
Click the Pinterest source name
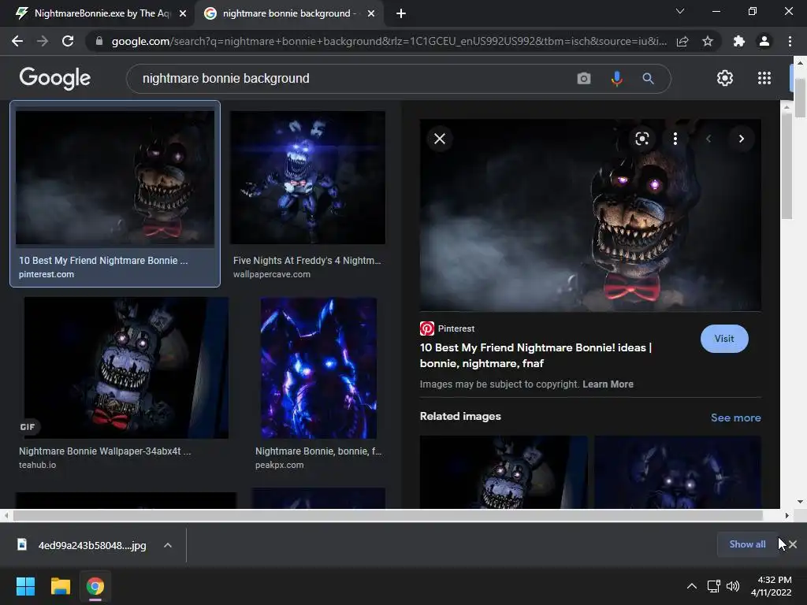click(x=456, y=328)
